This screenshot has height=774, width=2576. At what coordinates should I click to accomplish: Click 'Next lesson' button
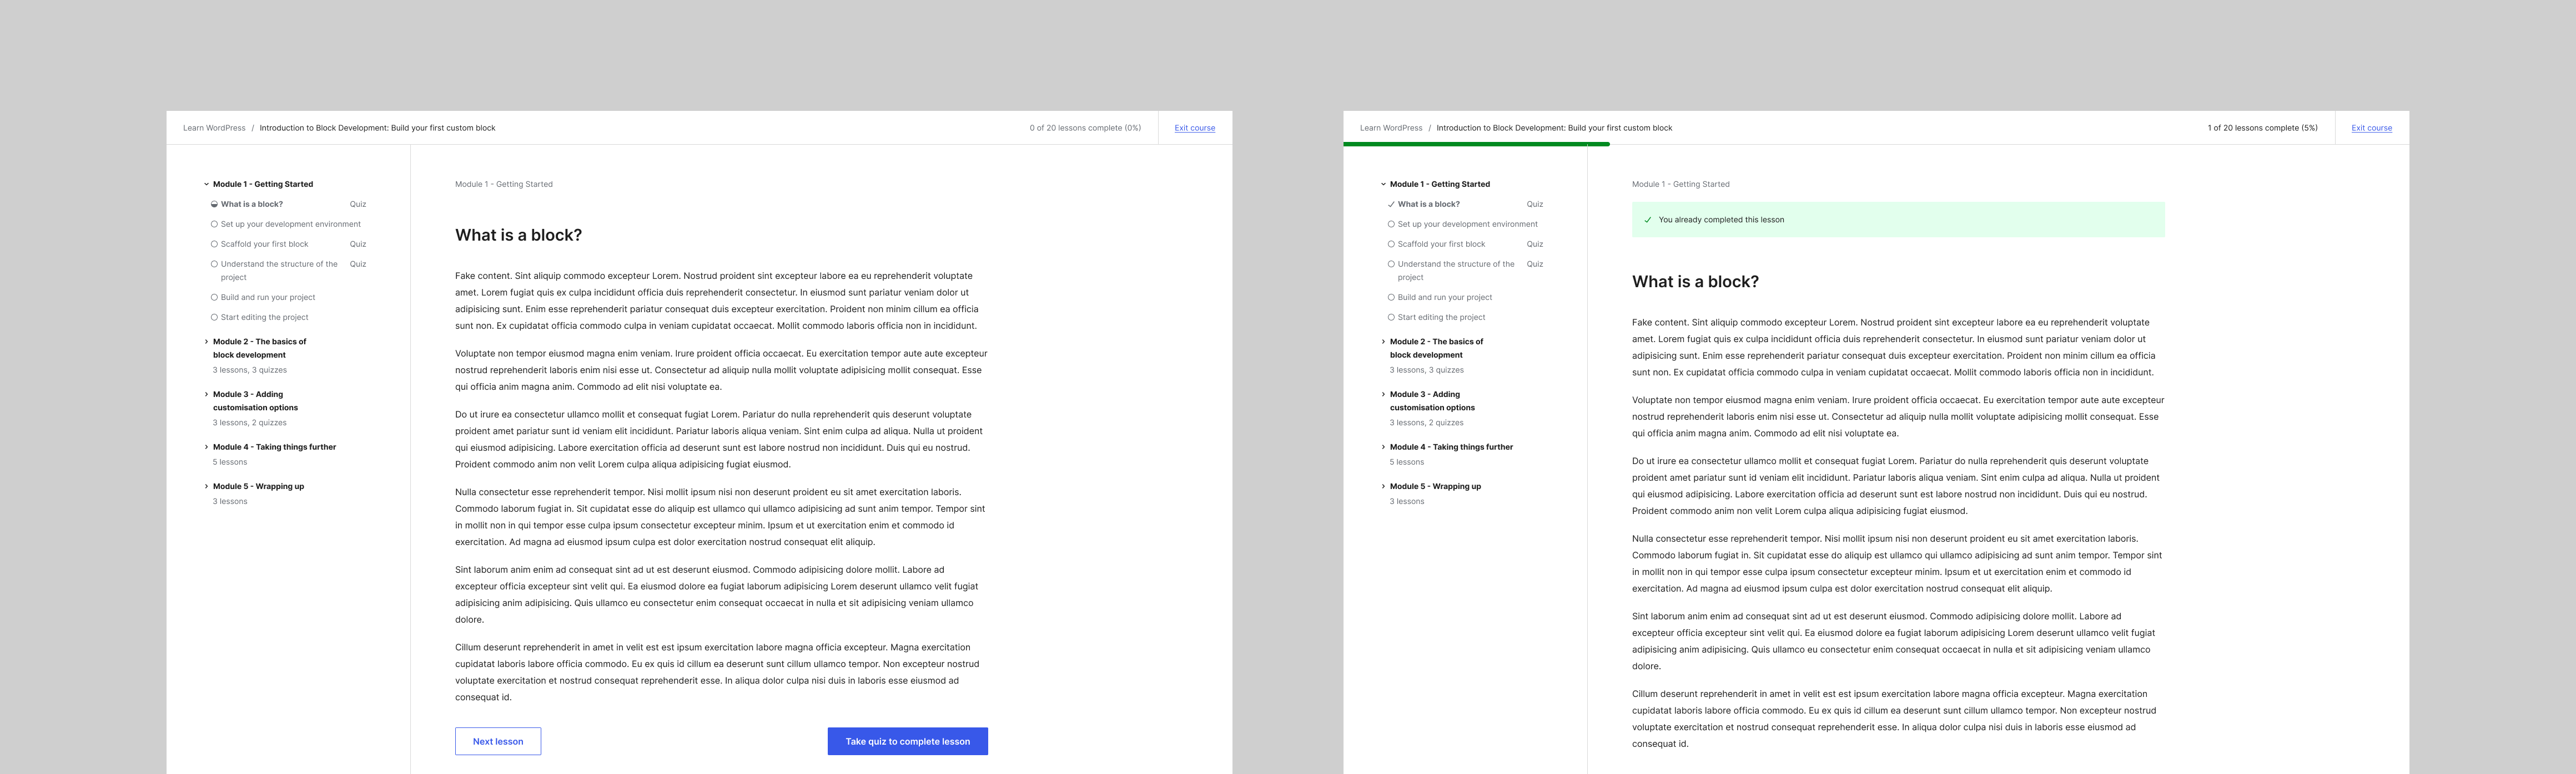click(x=498, y=741)
